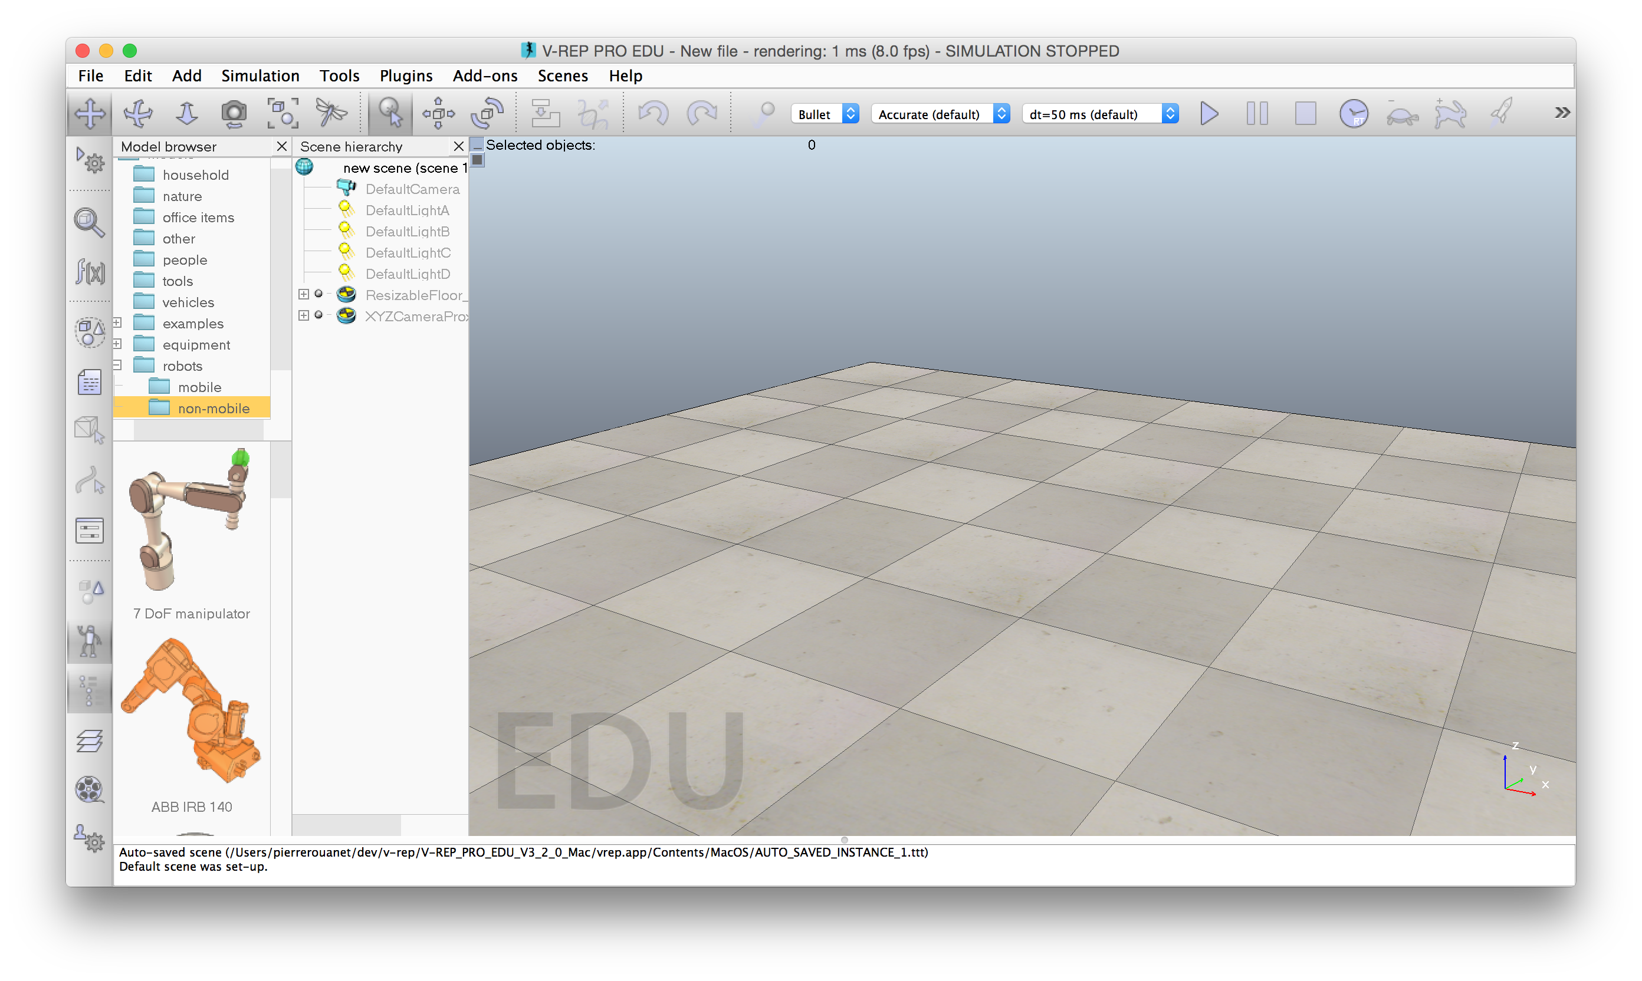Click the simulation stop button

pos(1305,112)
